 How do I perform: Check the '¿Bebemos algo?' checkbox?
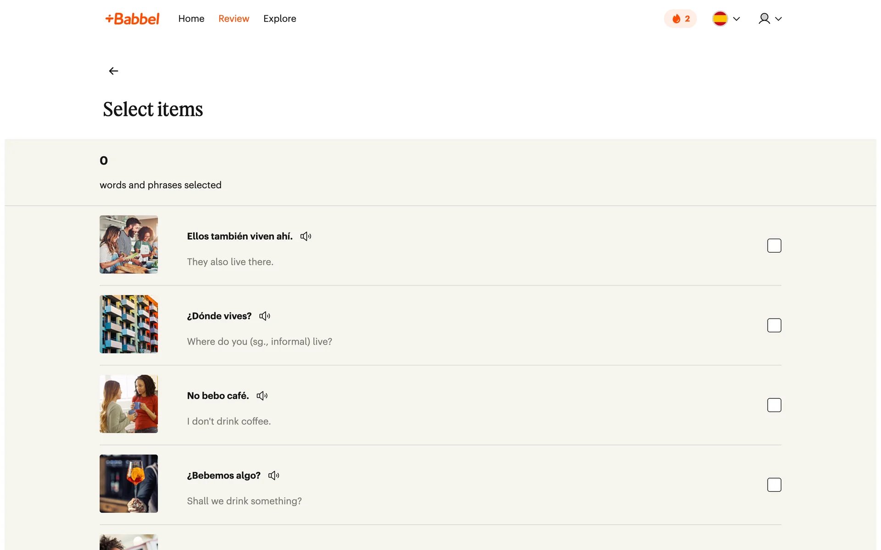(774, 485)
